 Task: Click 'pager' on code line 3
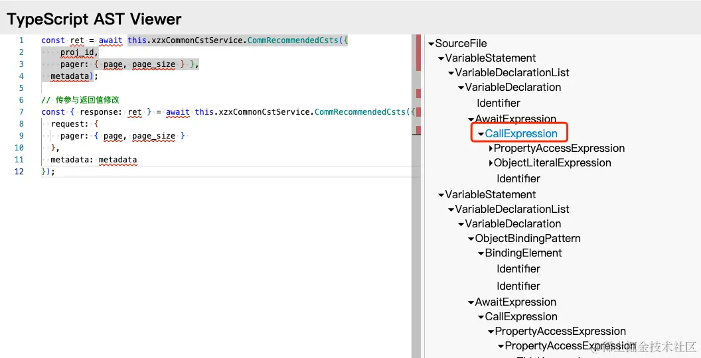point(72,64)
